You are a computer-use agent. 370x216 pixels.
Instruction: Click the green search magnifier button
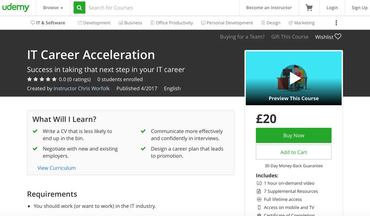(79, 8)
